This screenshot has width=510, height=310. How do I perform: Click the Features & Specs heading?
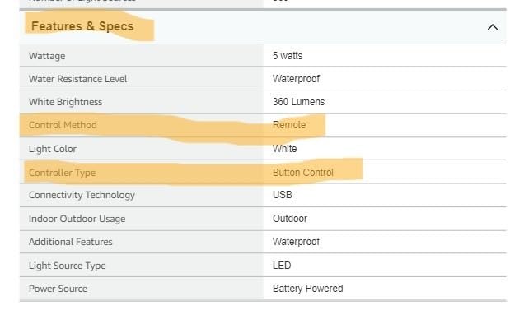[82, 26]
